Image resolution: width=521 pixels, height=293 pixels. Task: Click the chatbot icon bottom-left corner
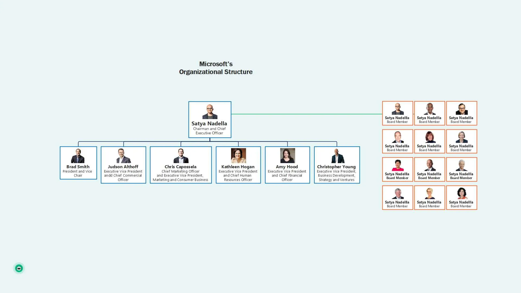(x=19, y=268)
